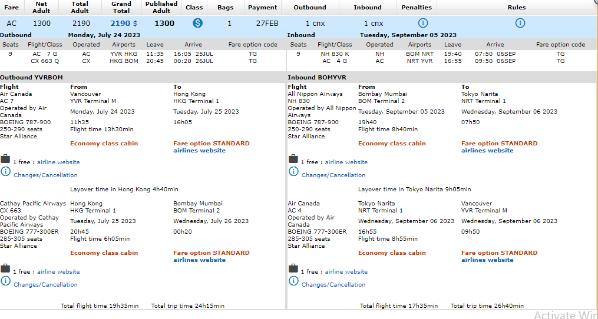Click info icon beside NH 830 Changes/Cancellation
598x319 pixels.
pyautogui.click(x=293, y=171)
